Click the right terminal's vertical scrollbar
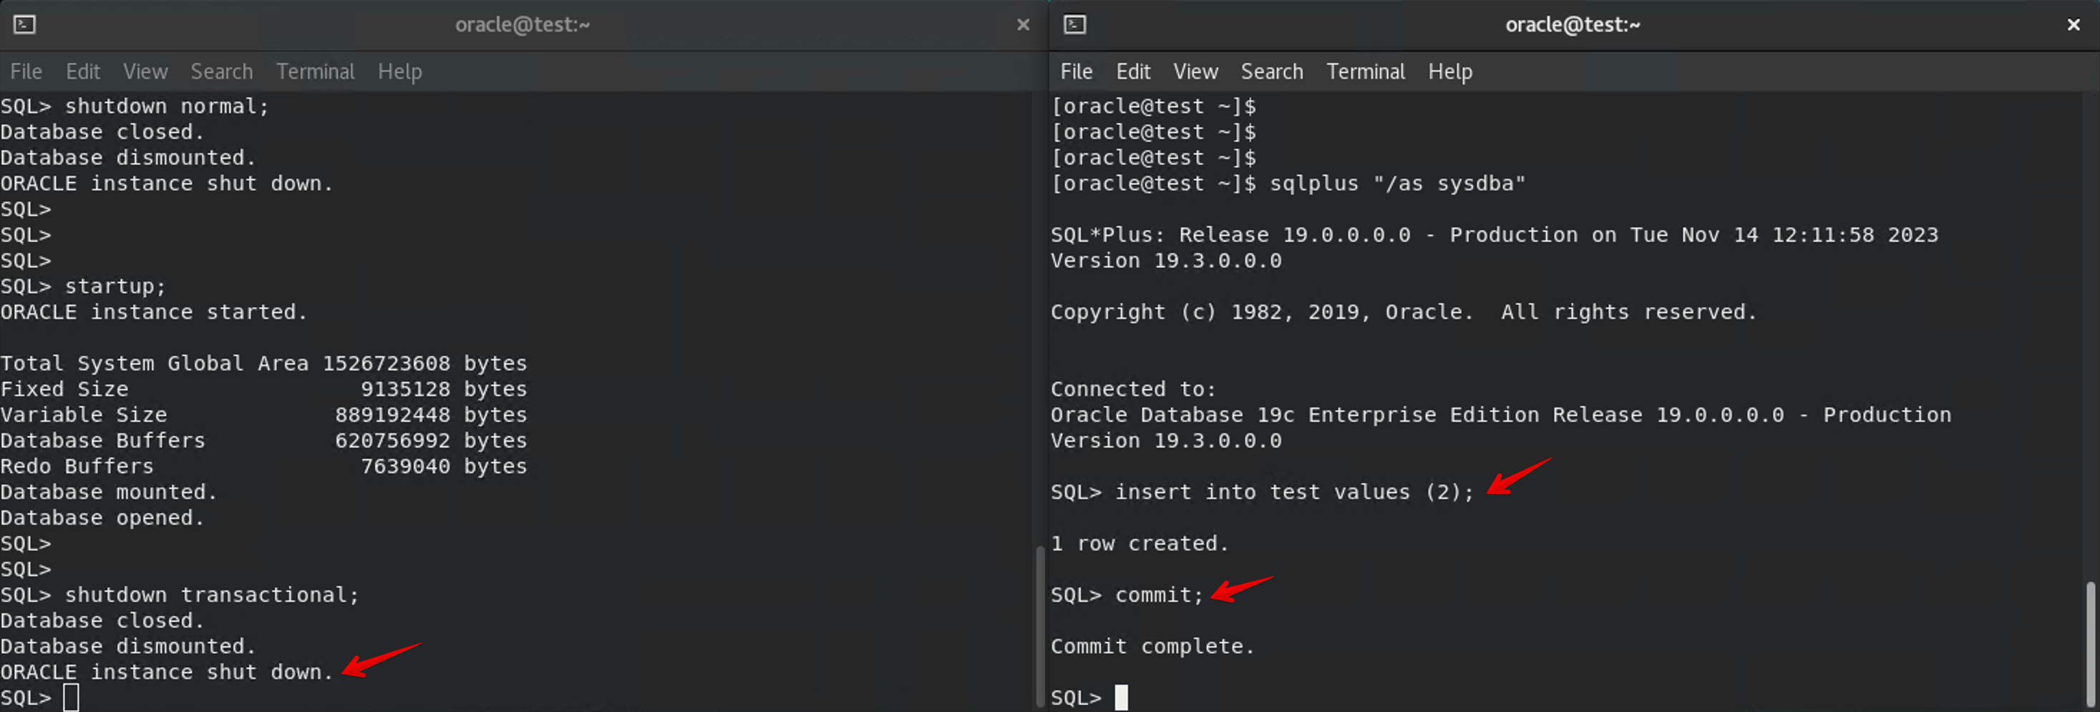 click(x=2090, y=643)
